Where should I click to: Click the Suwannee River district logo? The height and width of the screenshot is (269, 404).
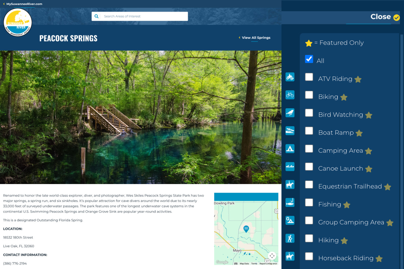pyautogui.click(x=18, y=22)
